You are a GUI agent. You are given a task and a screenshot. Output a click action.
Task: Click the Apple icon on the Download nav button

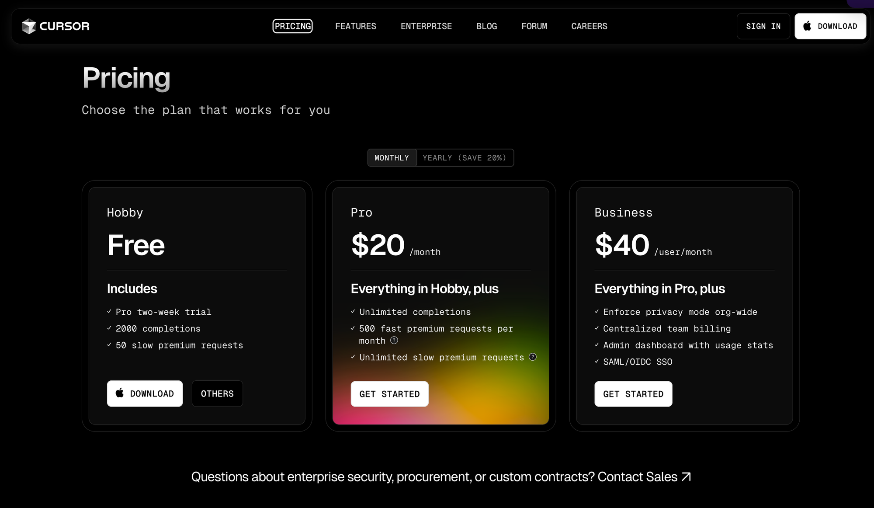807,26
